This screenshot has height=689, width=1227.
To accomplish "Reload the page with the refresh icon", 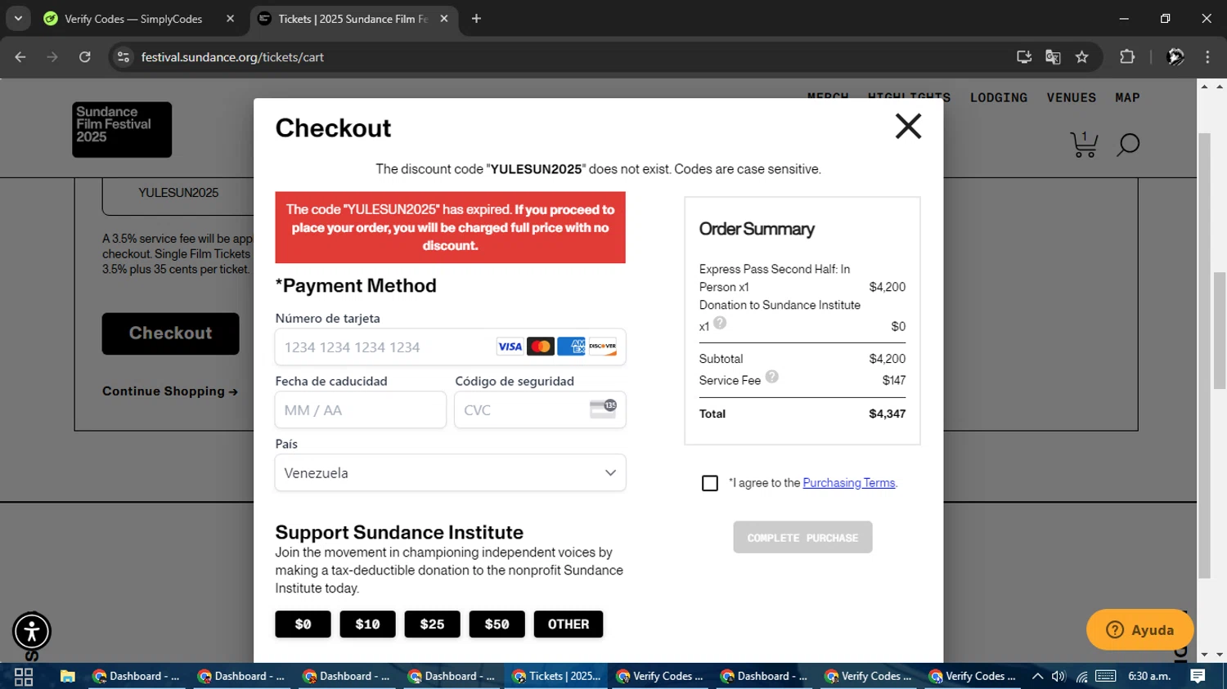I will tap(84, 57).
